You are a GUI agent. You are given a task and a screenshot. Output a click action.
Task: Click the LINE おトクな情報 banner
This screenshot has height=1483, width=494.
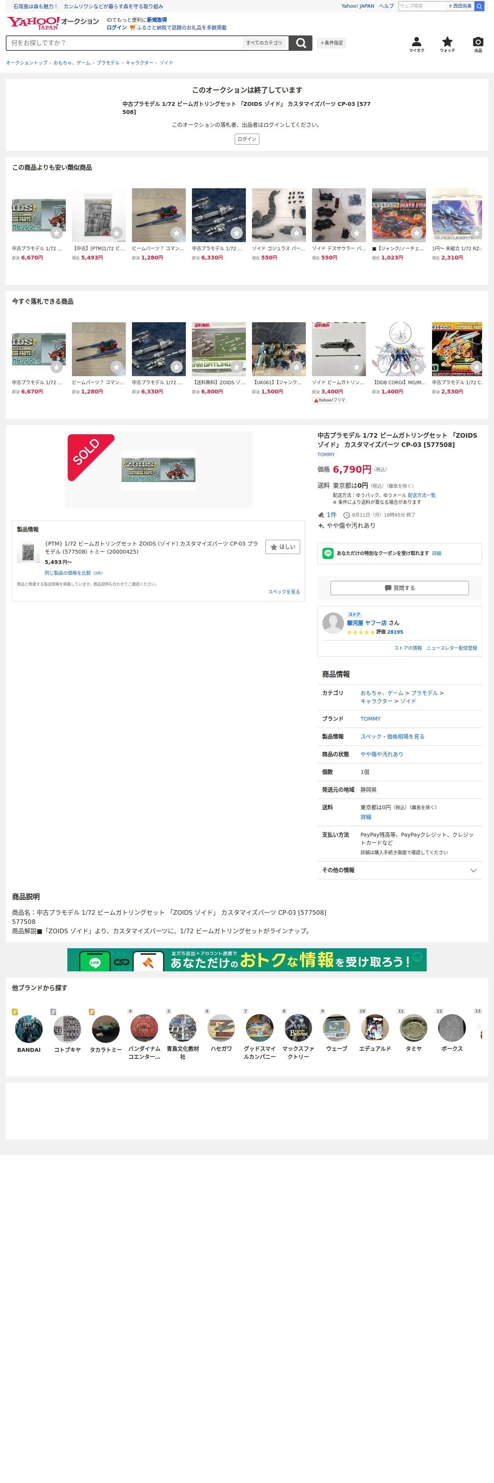247,960
